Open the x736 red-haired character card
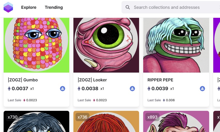 [106, 121]
